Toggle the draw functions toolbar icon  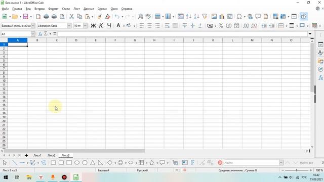[x=304, y=17]
